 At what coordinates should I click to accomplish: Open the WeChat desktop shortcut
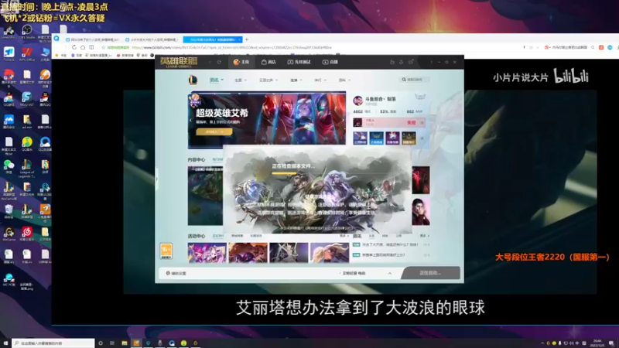click(x=9, y=166)
